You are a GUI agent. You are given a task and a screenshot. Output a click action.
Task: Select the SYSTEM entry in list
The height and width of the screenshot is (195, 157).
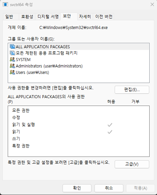tap(79, 60)
